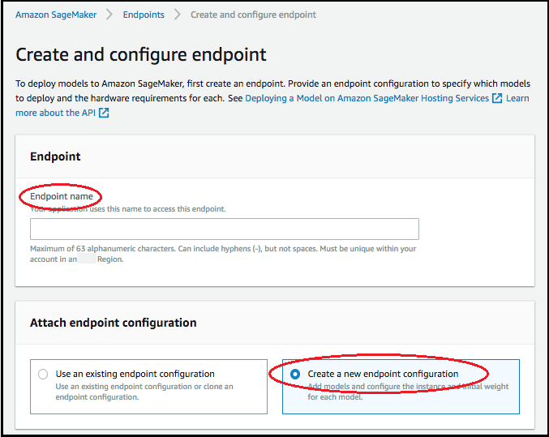The height and width of the screenshot is (437, 549).
Task: Click description text under "Use an existing endpoint configuration"
Action: 144,392
